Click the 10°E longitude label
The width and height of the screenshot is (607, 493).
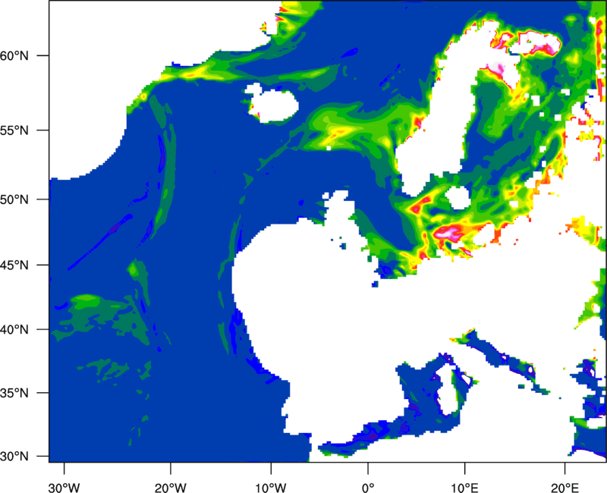464,488
